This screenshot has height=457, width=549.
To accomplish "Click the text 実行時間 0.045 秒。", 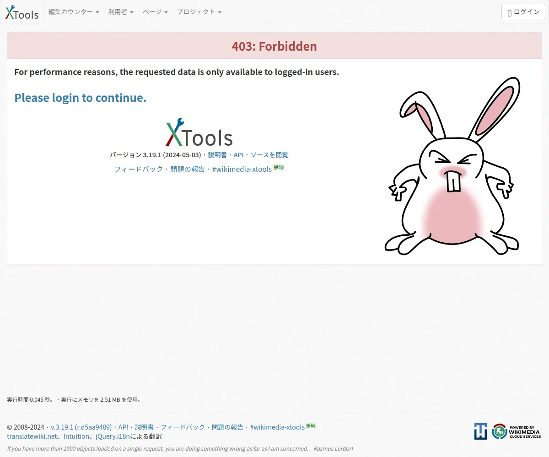I will point(31,400).
